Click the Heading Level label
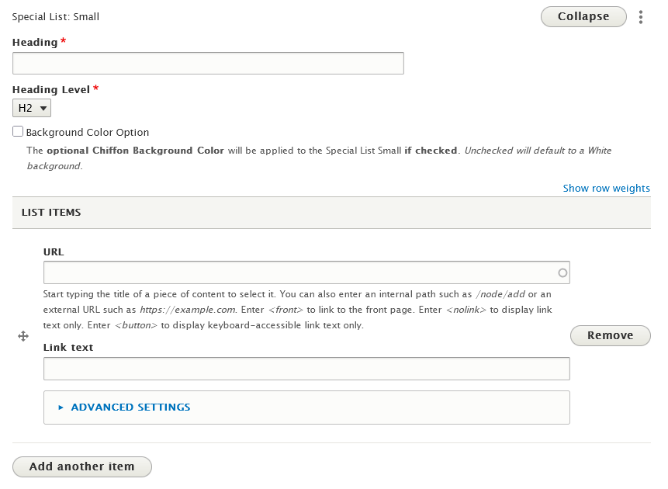The width and height of the screenshot is (668, 489). (x=51, y=90)
